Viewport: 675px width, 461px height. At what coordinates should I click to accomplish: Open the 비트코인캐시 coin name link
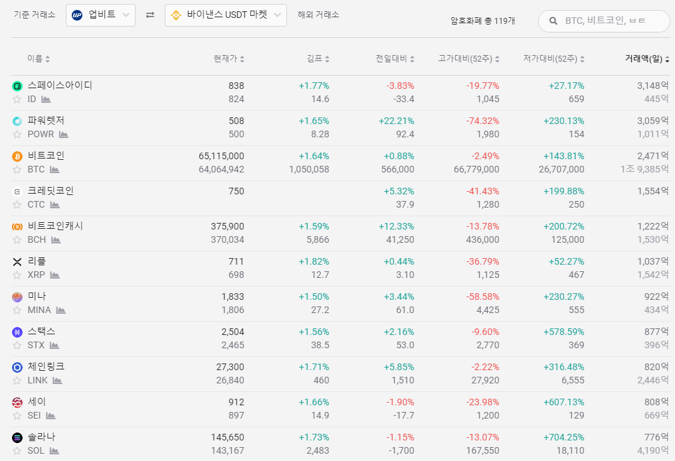coord(55,226)
